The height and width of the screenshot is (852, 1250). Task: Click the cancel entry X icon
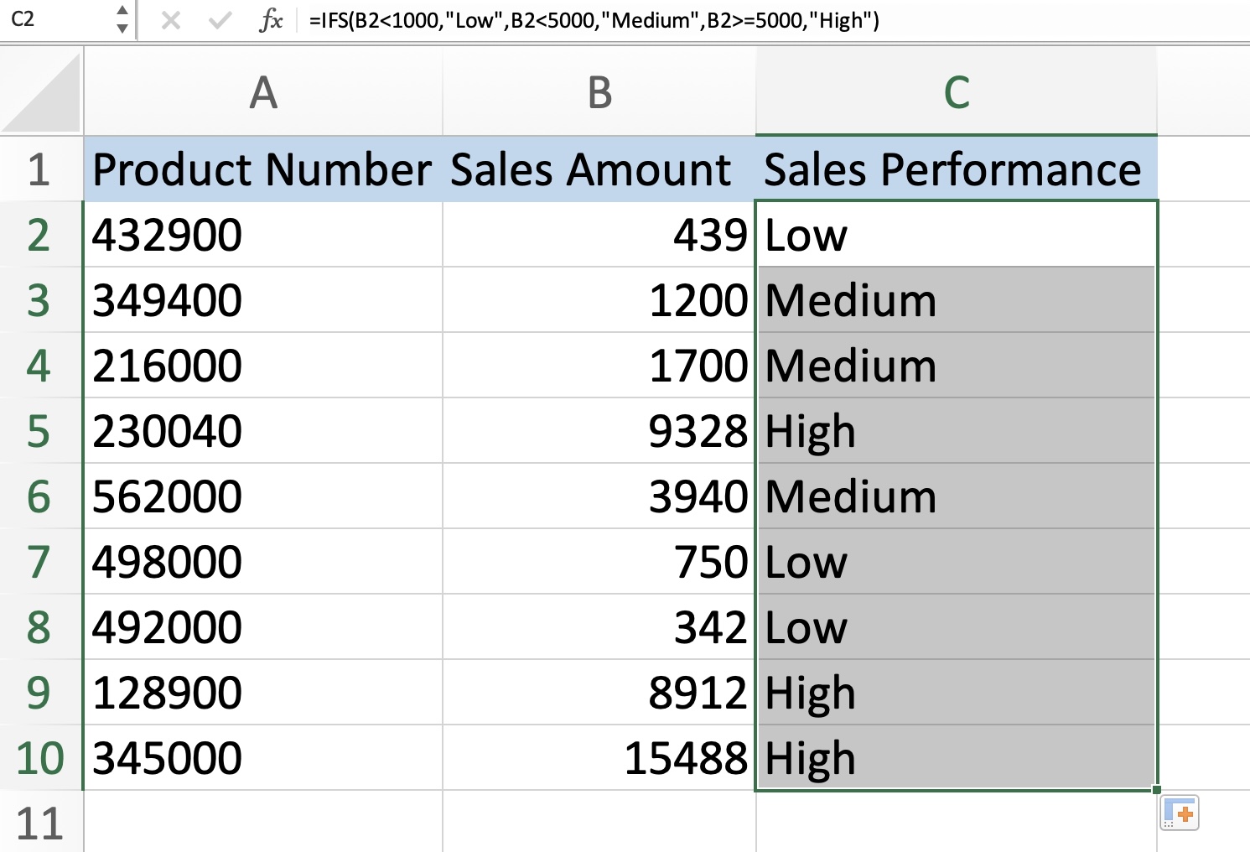click(171, 20)
